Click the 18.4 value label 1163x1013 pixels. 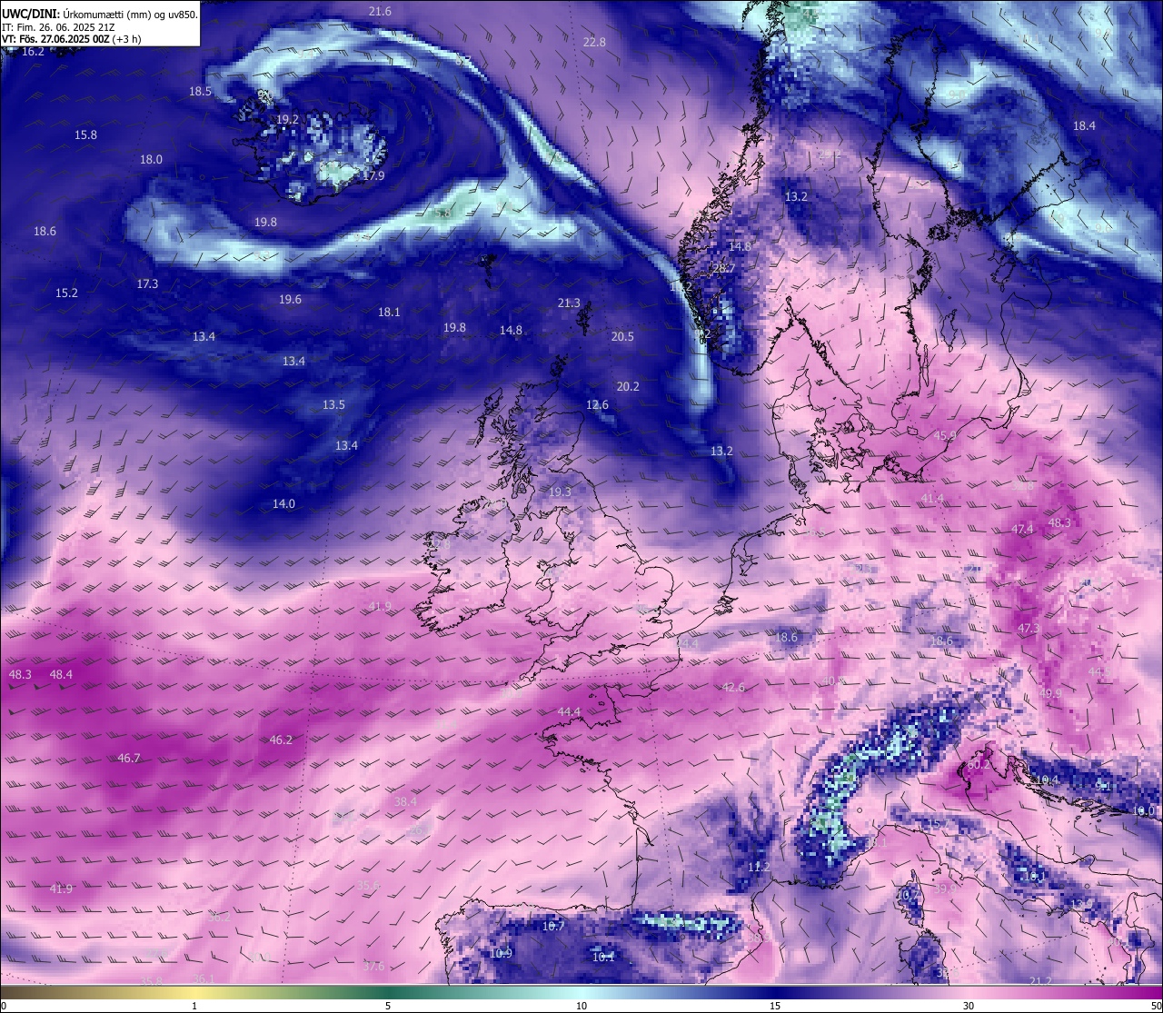click(1084, 125)
